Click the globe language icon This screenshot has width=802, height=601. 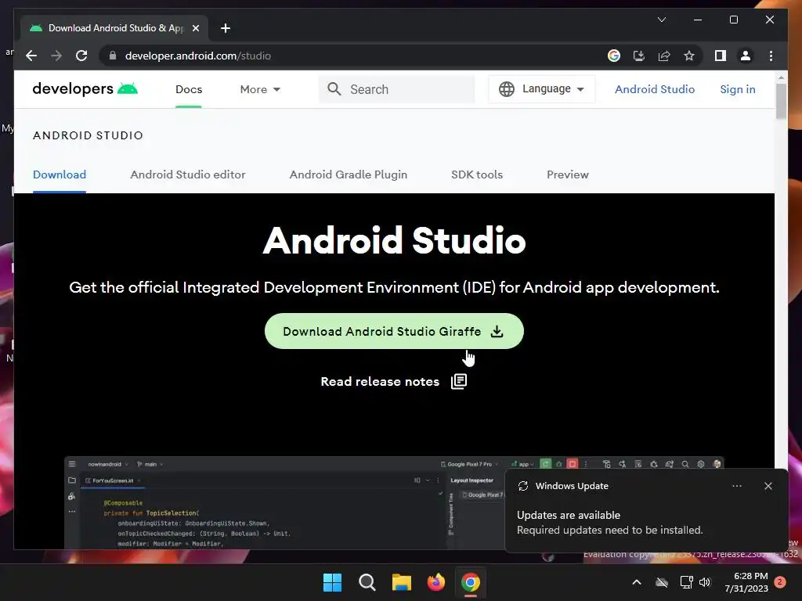pyautogui.click(x=507, y=89)
